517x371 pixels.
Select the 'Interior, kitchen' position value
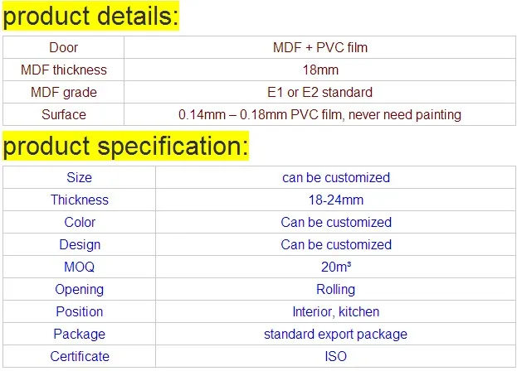[x=335, y=311]
